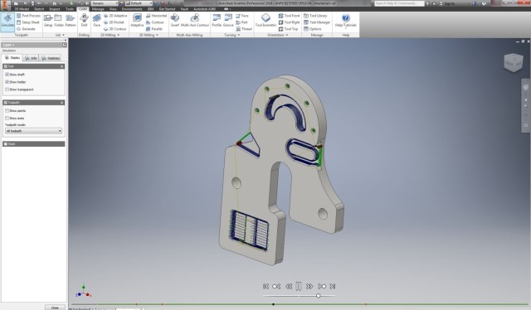Image resolution: width=531 pixels, height=310 pixels.
Task: Toggle Show shaft checkbox
Action: [x=7, y=75]
